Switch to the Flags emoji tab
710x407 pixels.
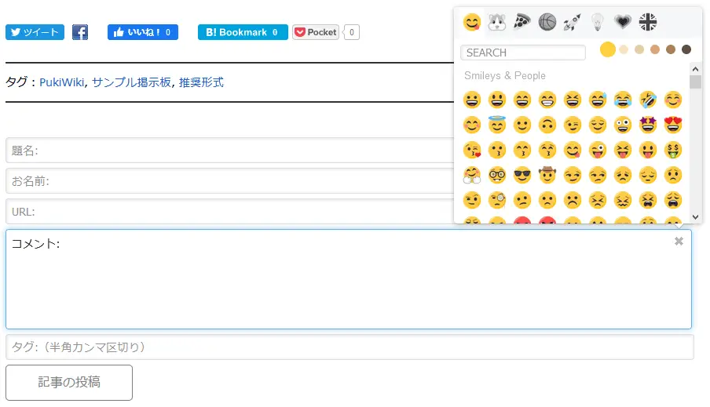coord(647,22)
